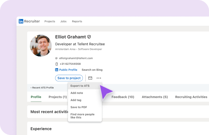Switch to the Profile tab
Screen dimensions: 209x135
click(36, 97)
